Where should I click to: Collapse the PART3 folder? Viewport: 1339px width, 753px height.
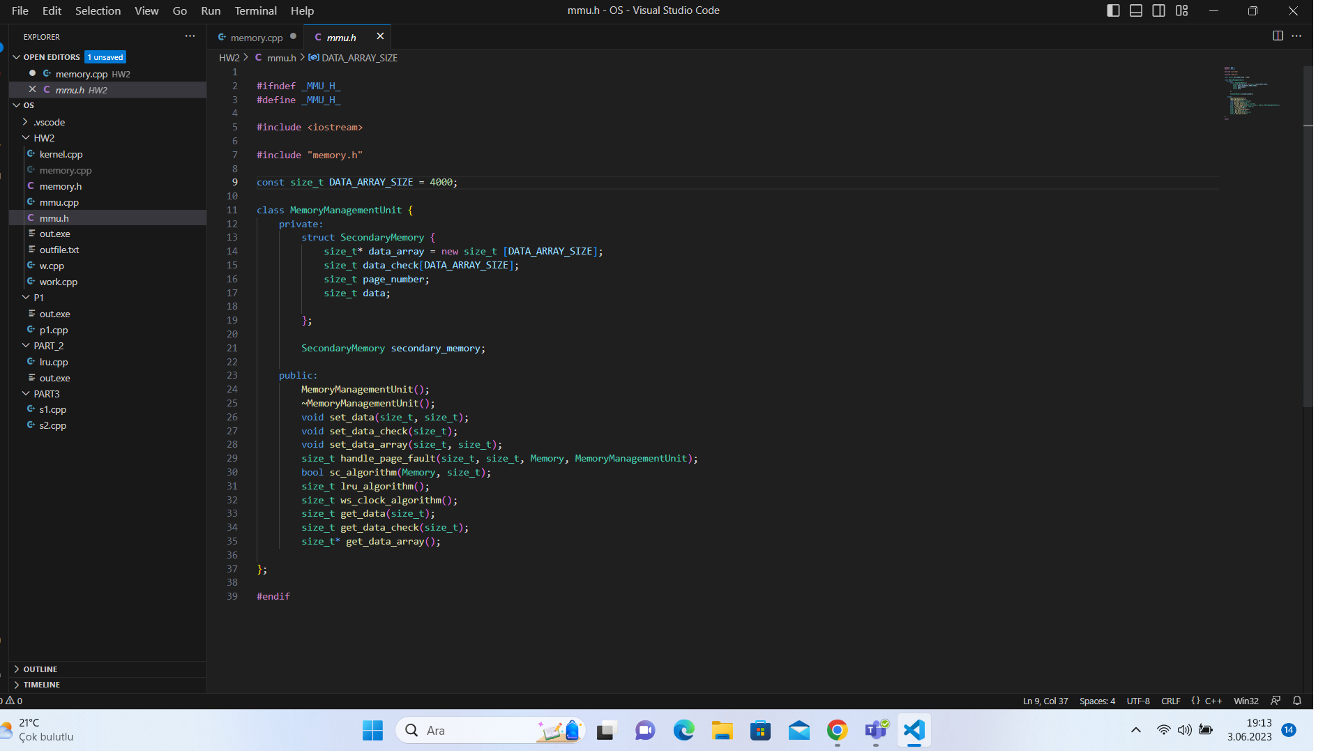46,394
